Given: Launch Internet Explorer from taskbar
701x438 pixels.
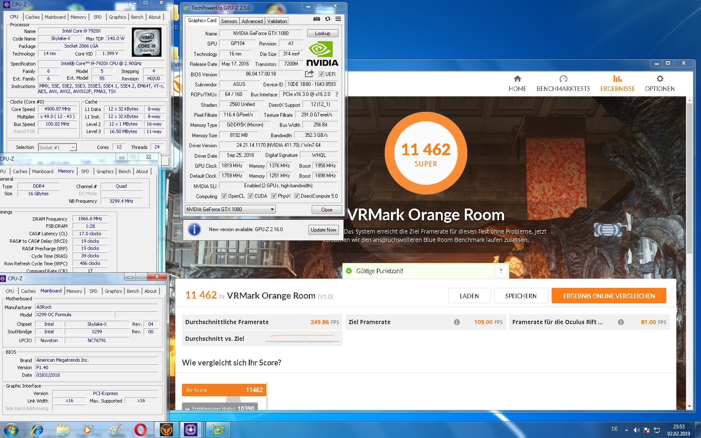Looking at the screenshot, I should [x=38, y=430].
